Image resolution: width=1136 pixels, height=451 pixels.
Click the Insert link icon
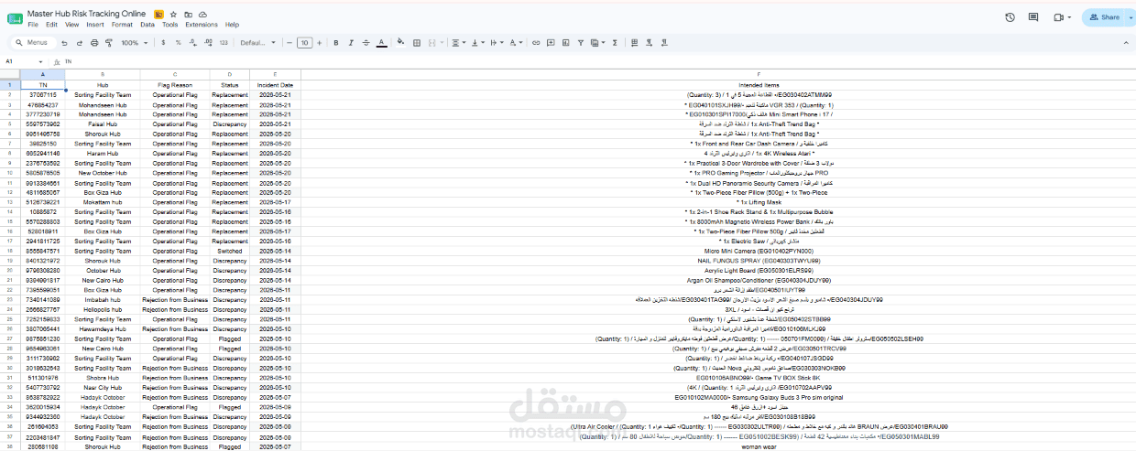pos(536,43)
